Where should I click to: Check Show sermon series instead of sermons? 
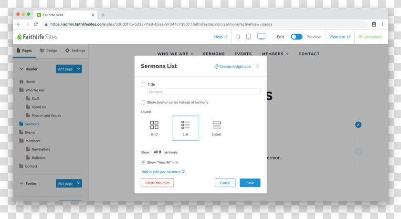(x=143, y=102)
